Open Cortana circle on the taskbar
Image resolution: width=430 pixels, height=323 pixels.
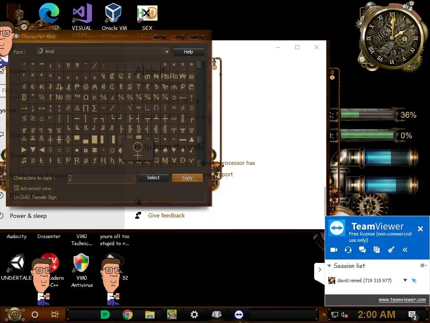35,315
